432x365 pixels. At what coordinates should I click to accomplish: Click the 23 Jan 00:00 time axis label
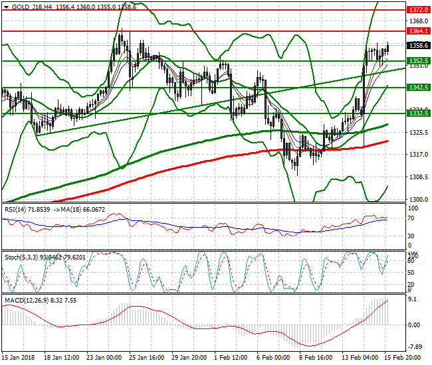(x=104, y=358)
